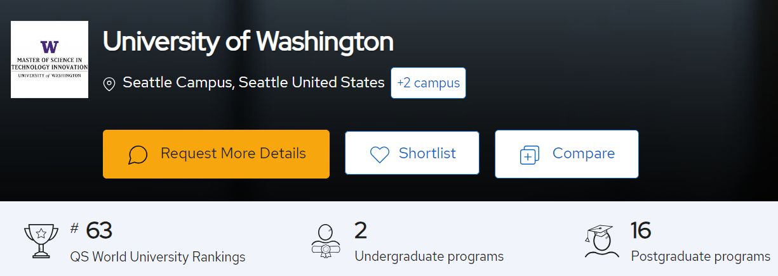Add university to Shortlist
The image size is (778, 276).
click(x=412, y=153)
